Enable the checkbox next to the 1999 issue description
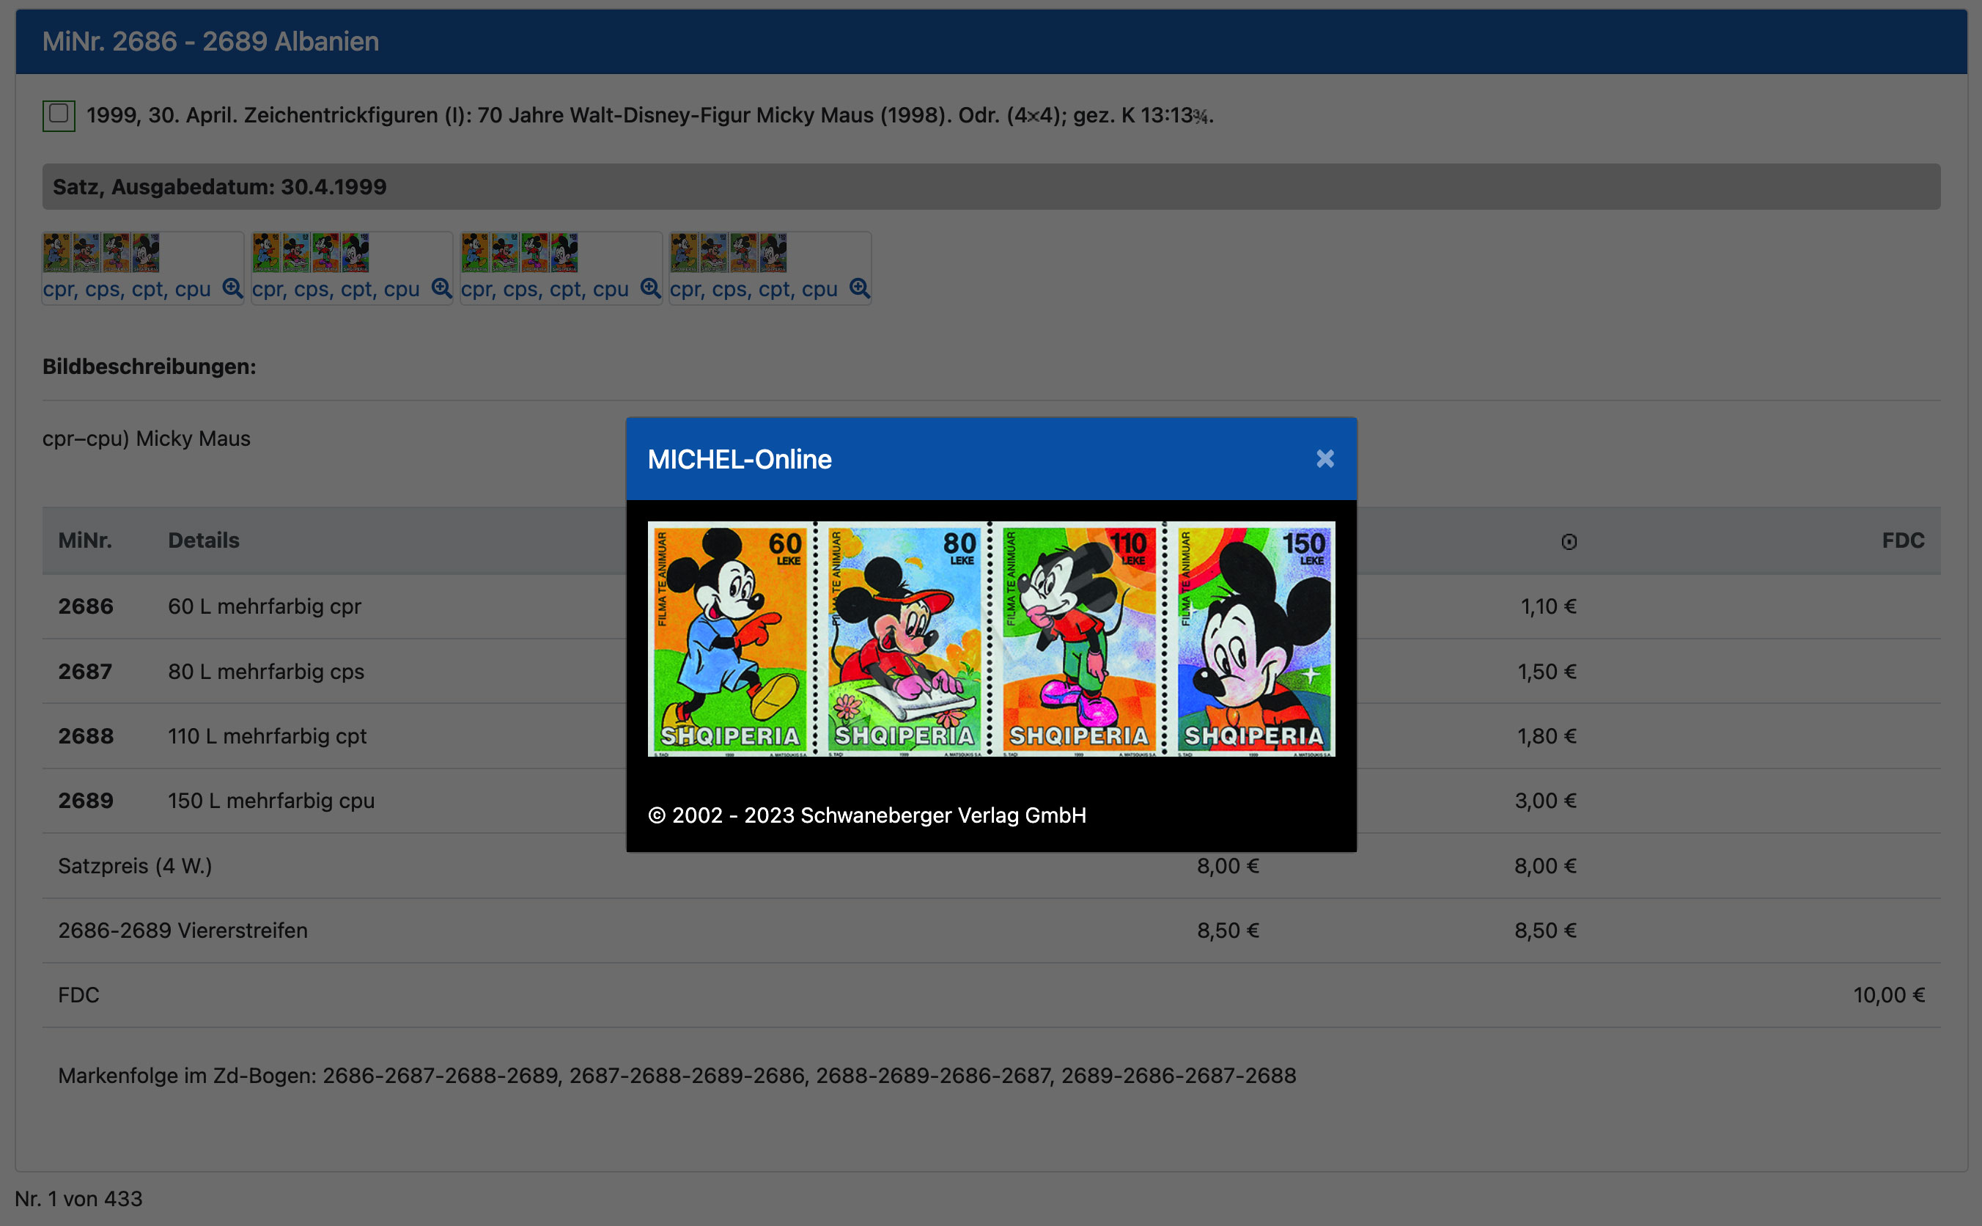The width and height of the screenshot is (1982, 1226). tap(57, 114)
